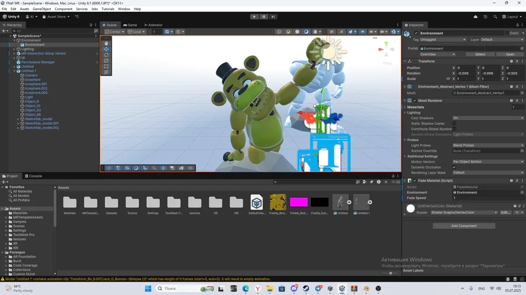Select the Move tool in scene toolbar
526x295 pixels.
(106, 49)
